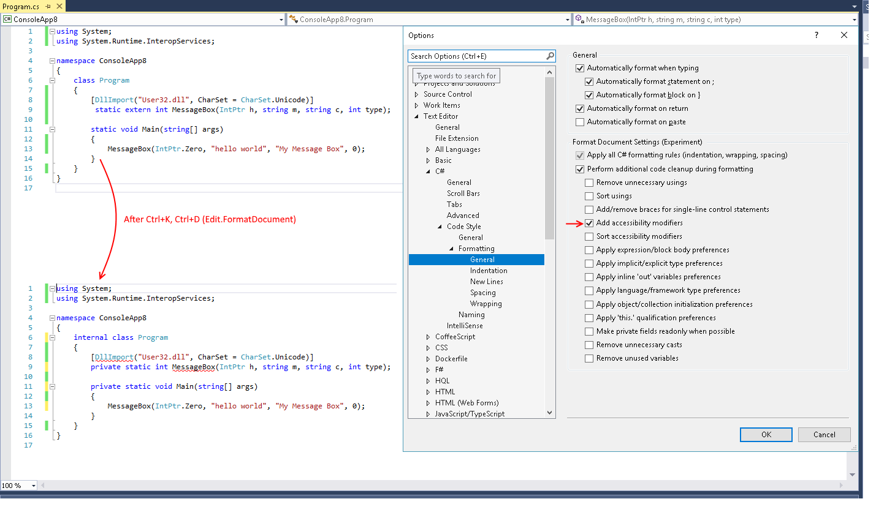Enable Remove unnecessary usings
This screenshot has height=507, width=876.
pos(589,182)
